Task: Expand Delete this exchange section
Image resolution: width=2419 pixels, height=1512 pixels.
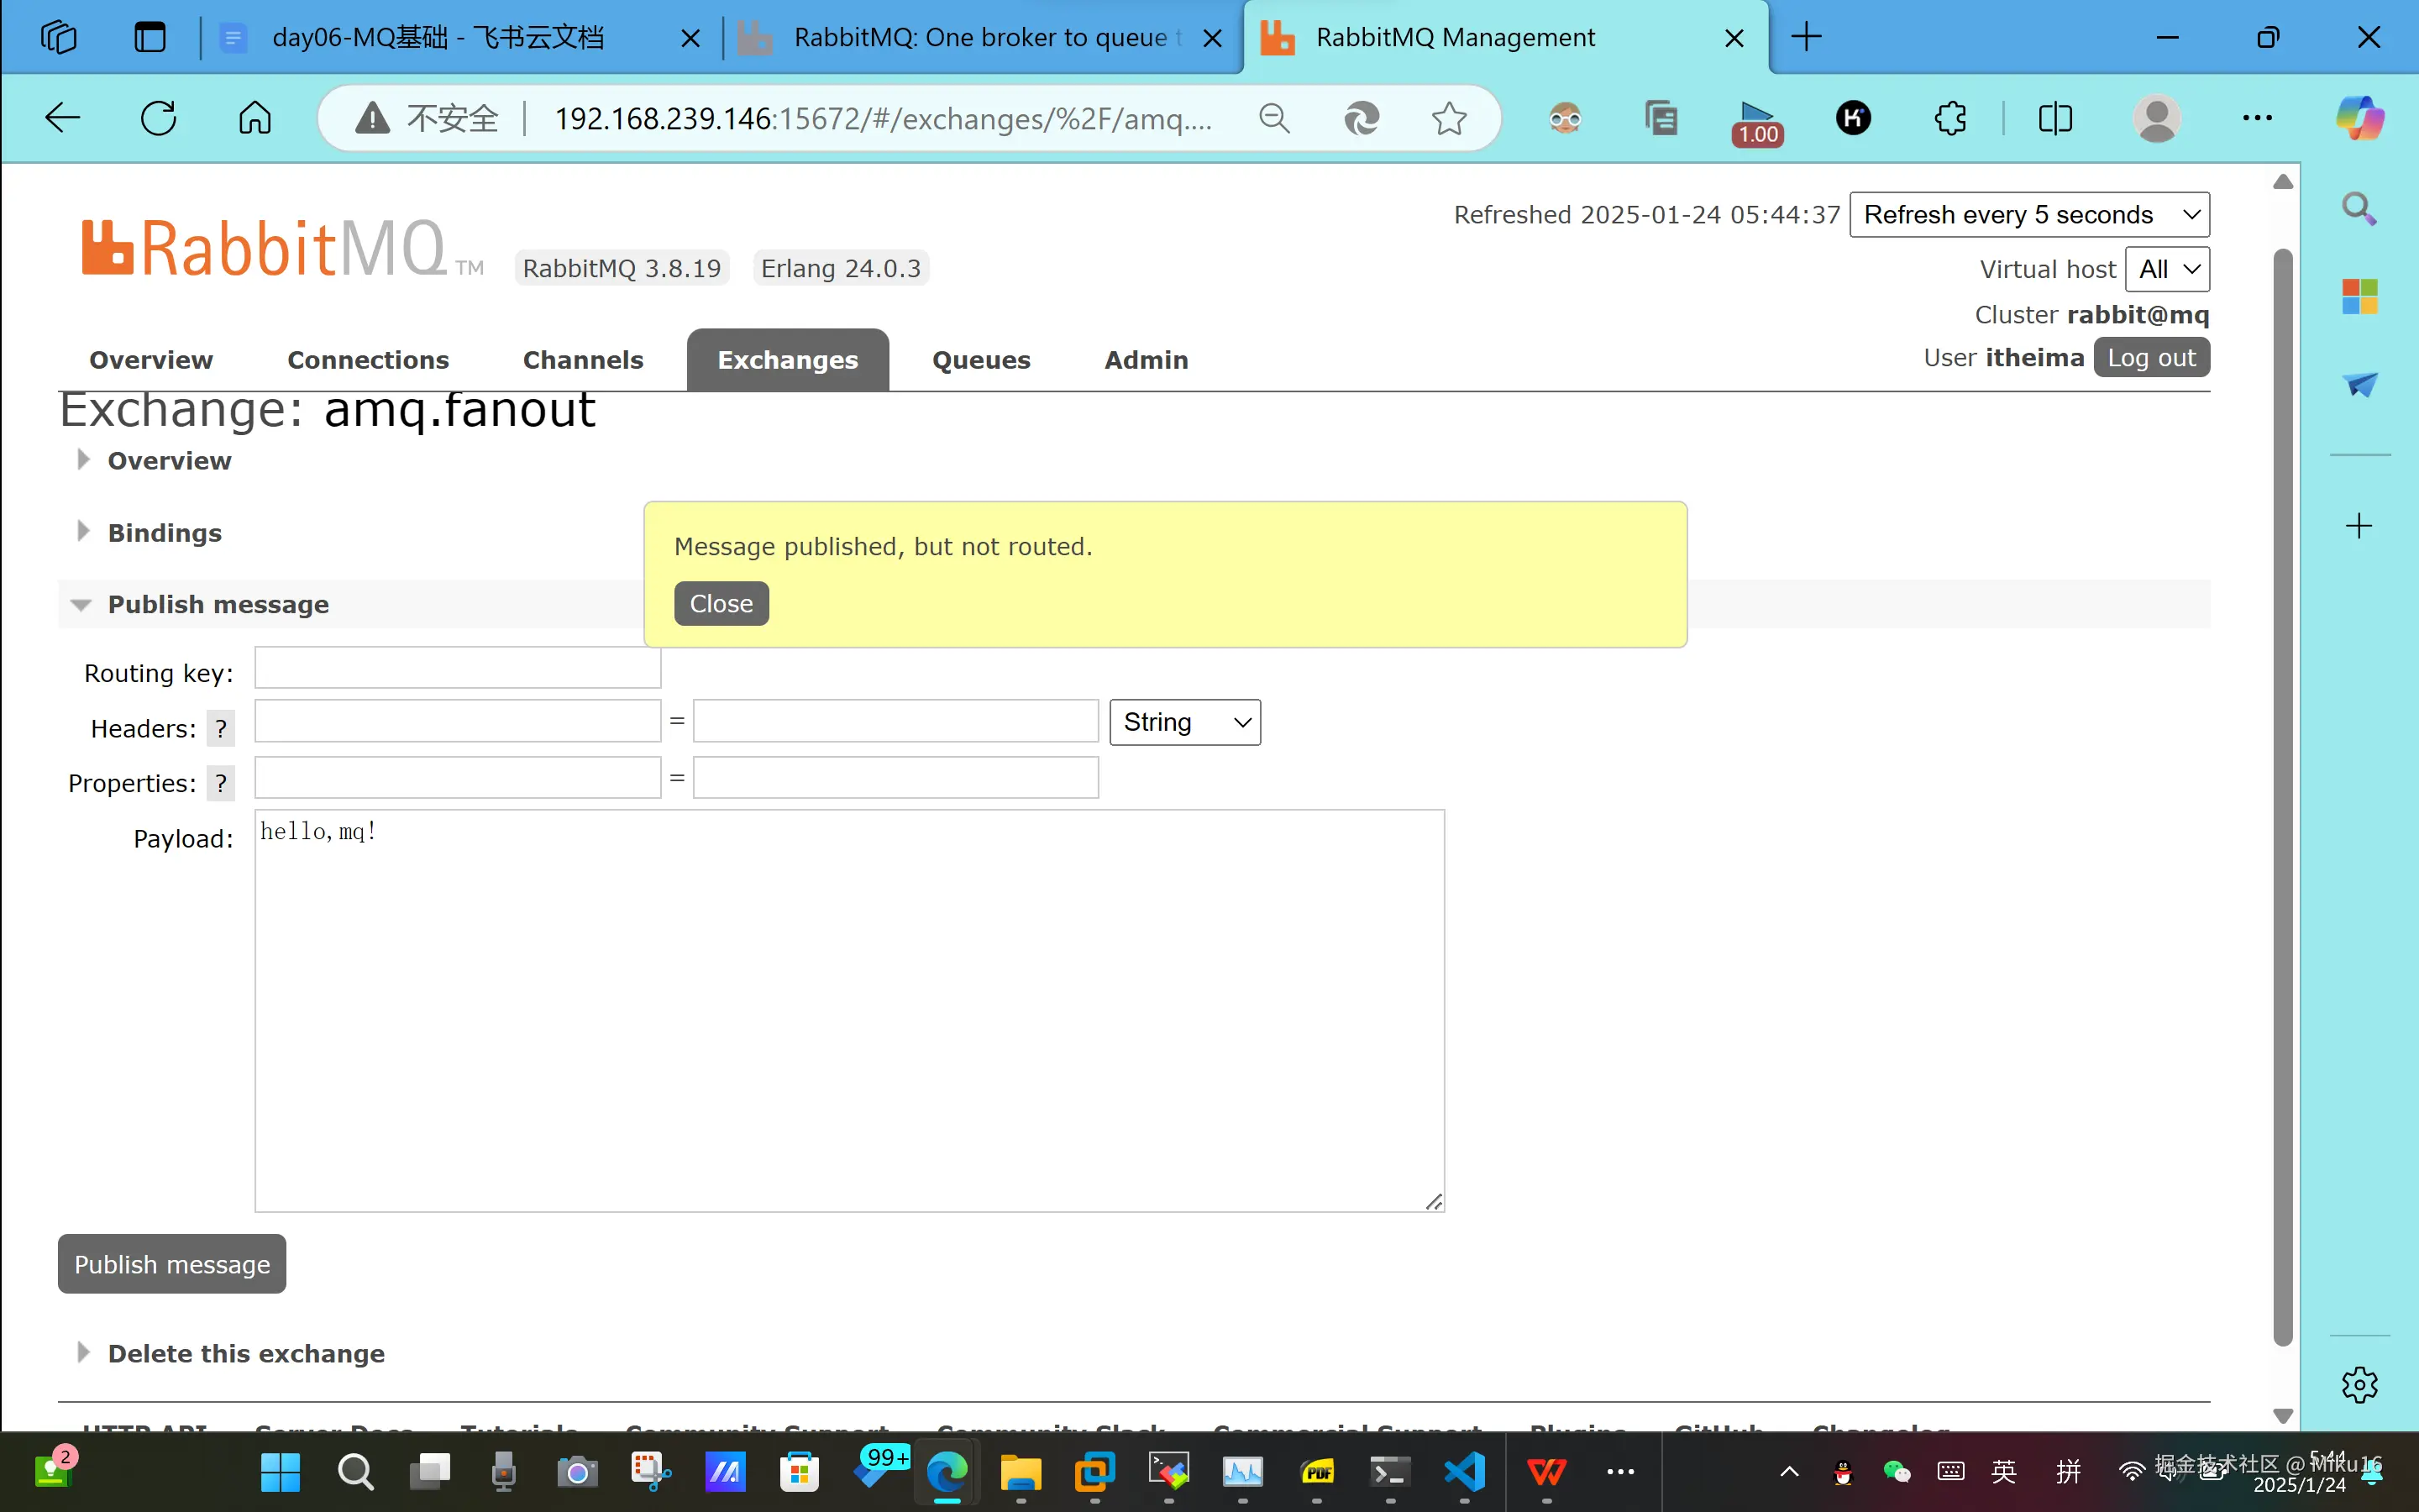Action: (x=246, y=1353)
